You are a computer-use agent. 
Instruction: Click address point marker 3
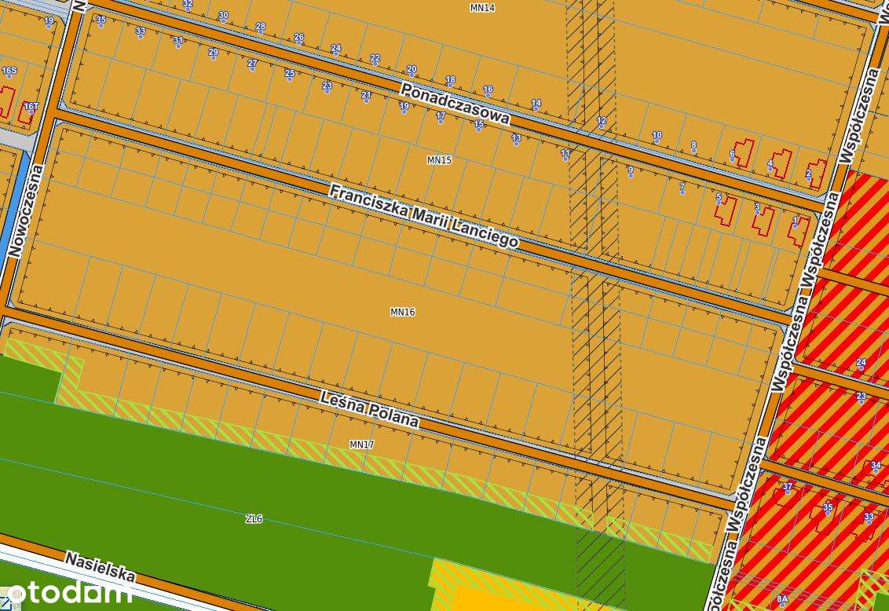pyautogui.click(x=757, y=209)
